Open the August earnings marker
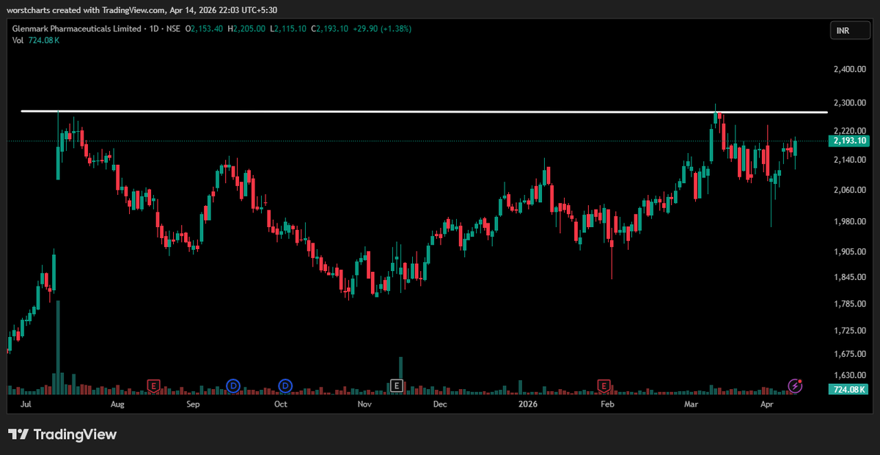The image size is (880, 455). point(153,385)
